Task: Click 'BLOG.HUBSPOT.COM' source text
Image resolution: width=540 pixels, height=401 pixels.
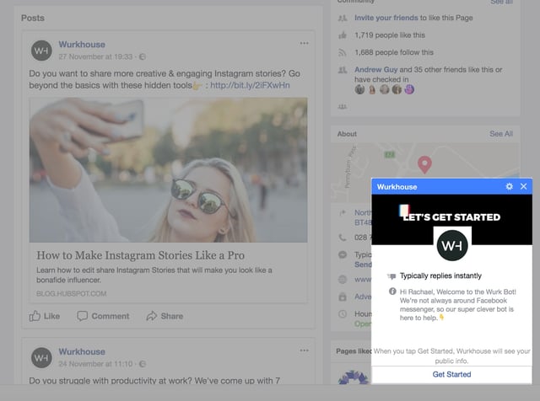Action: pyautogui.click(x=71, y=294)
